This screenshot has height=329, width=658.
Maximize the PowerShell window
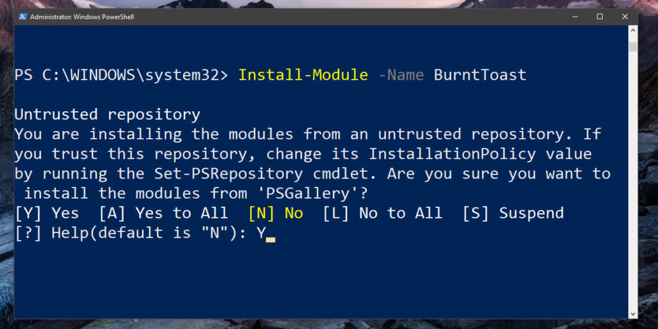point(600,17)
